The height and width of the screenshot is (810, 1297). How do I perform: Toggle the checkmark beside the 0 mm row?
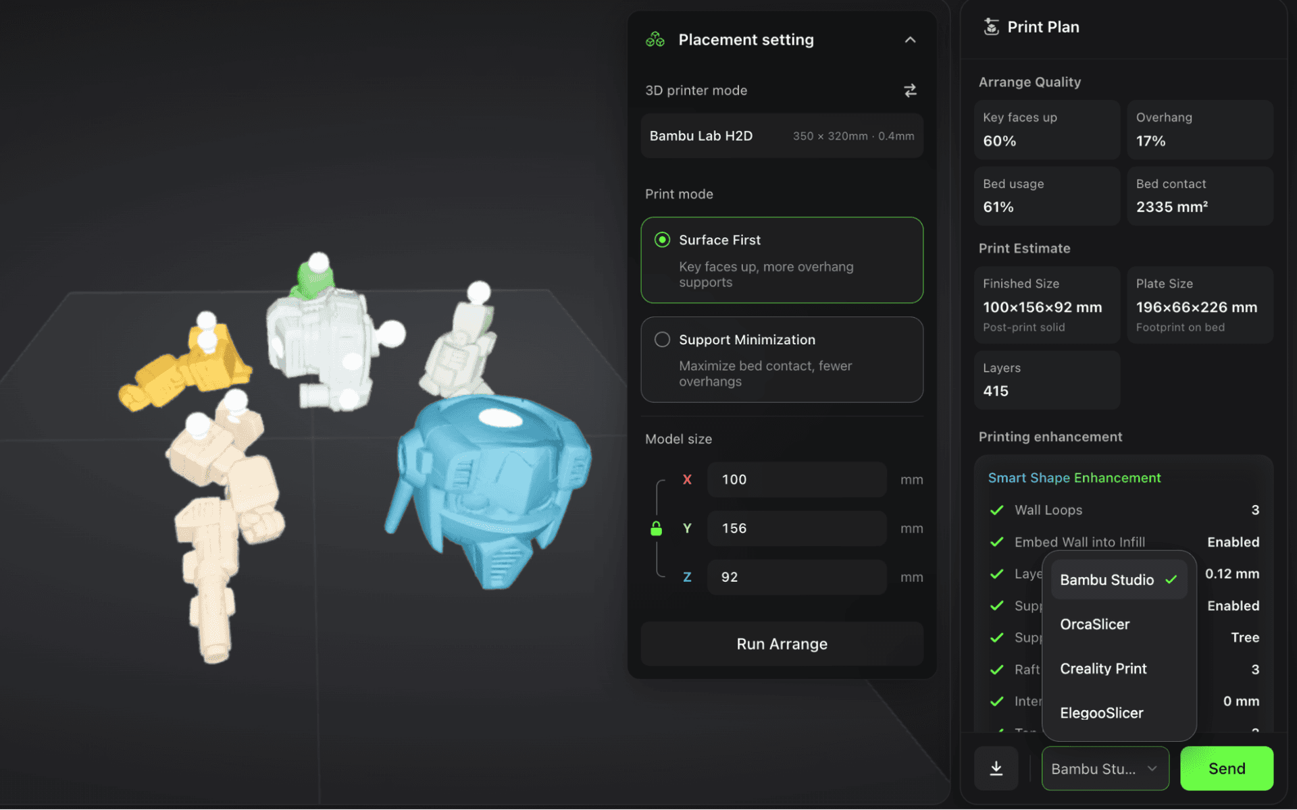(x=996, y=701)
